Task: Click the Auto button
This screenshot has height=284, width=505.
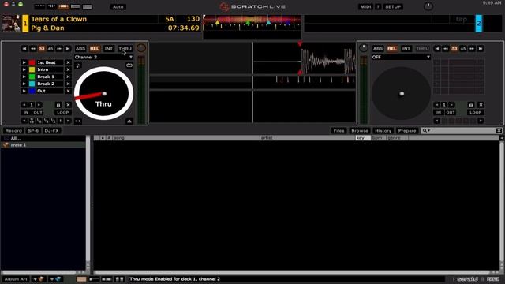Action: point(118,7)
